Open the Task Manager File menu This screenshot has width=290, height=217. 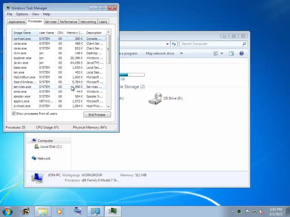[x=10, y=14]
